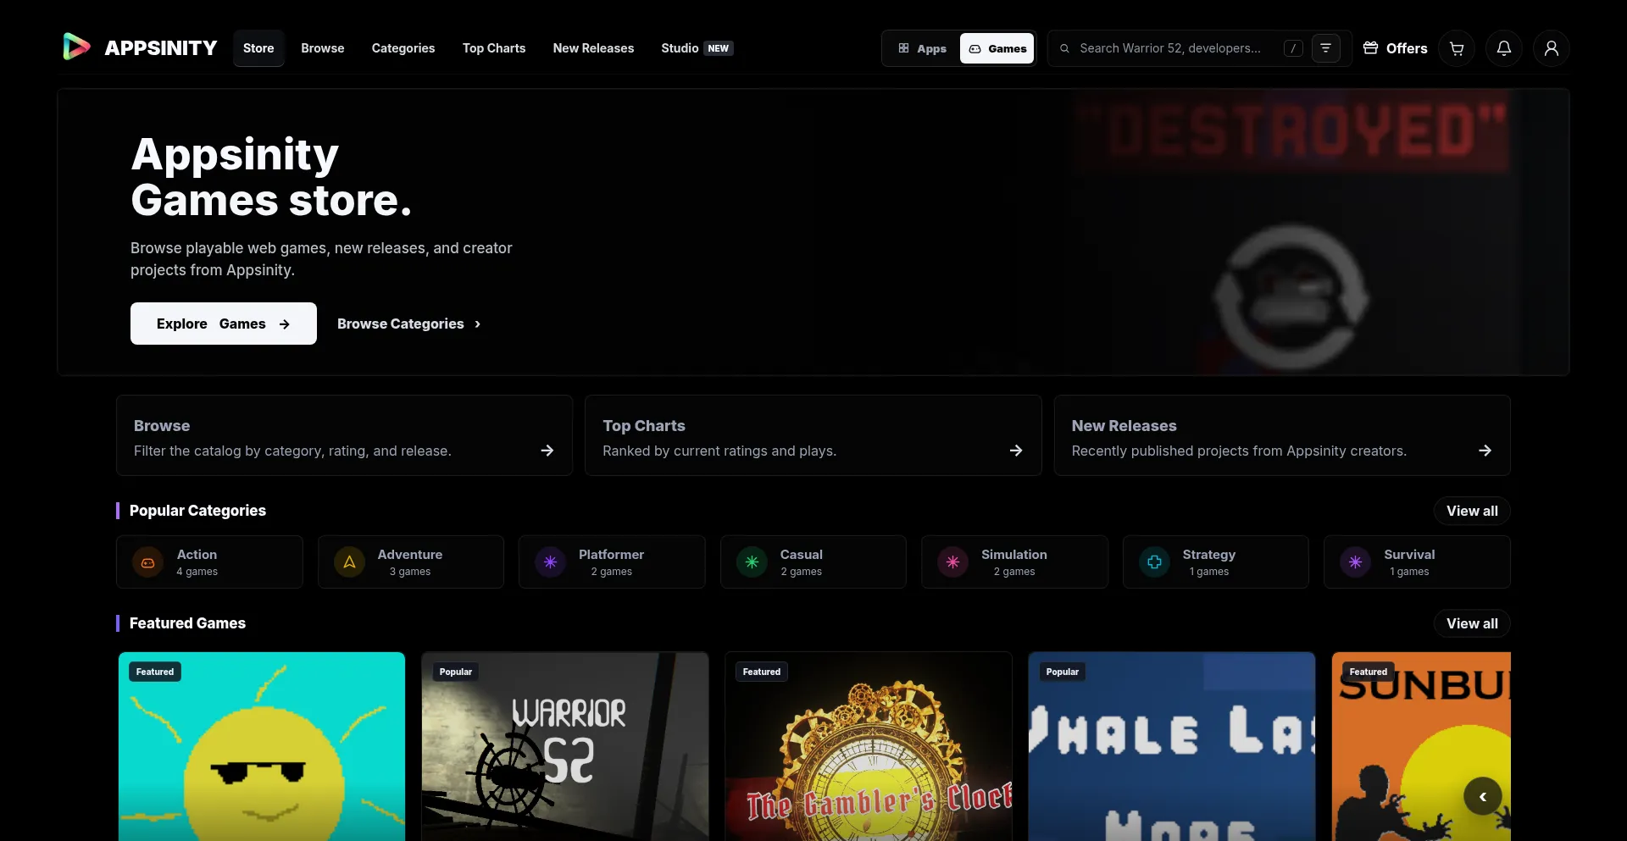Click the Casual category green icon
Image resolution: width=1627 pixels, height=841 pixels.
point(752,562)
